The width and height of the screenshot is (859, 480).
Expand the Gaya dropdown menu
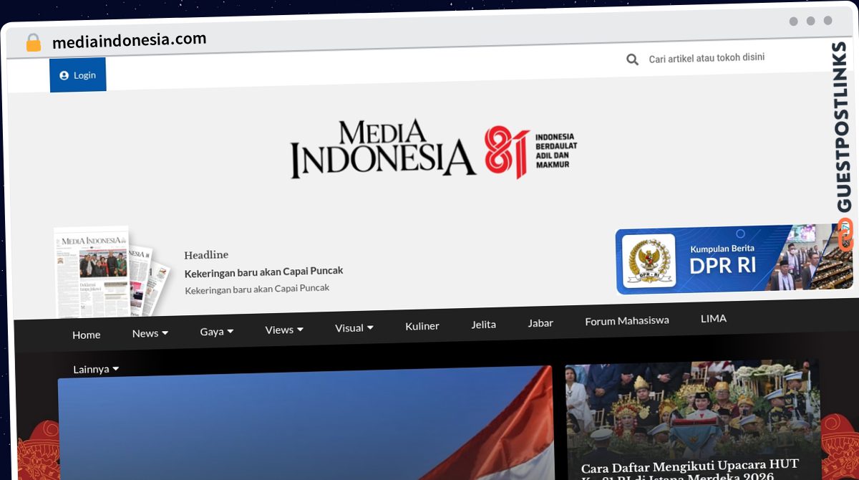(217, 332)
